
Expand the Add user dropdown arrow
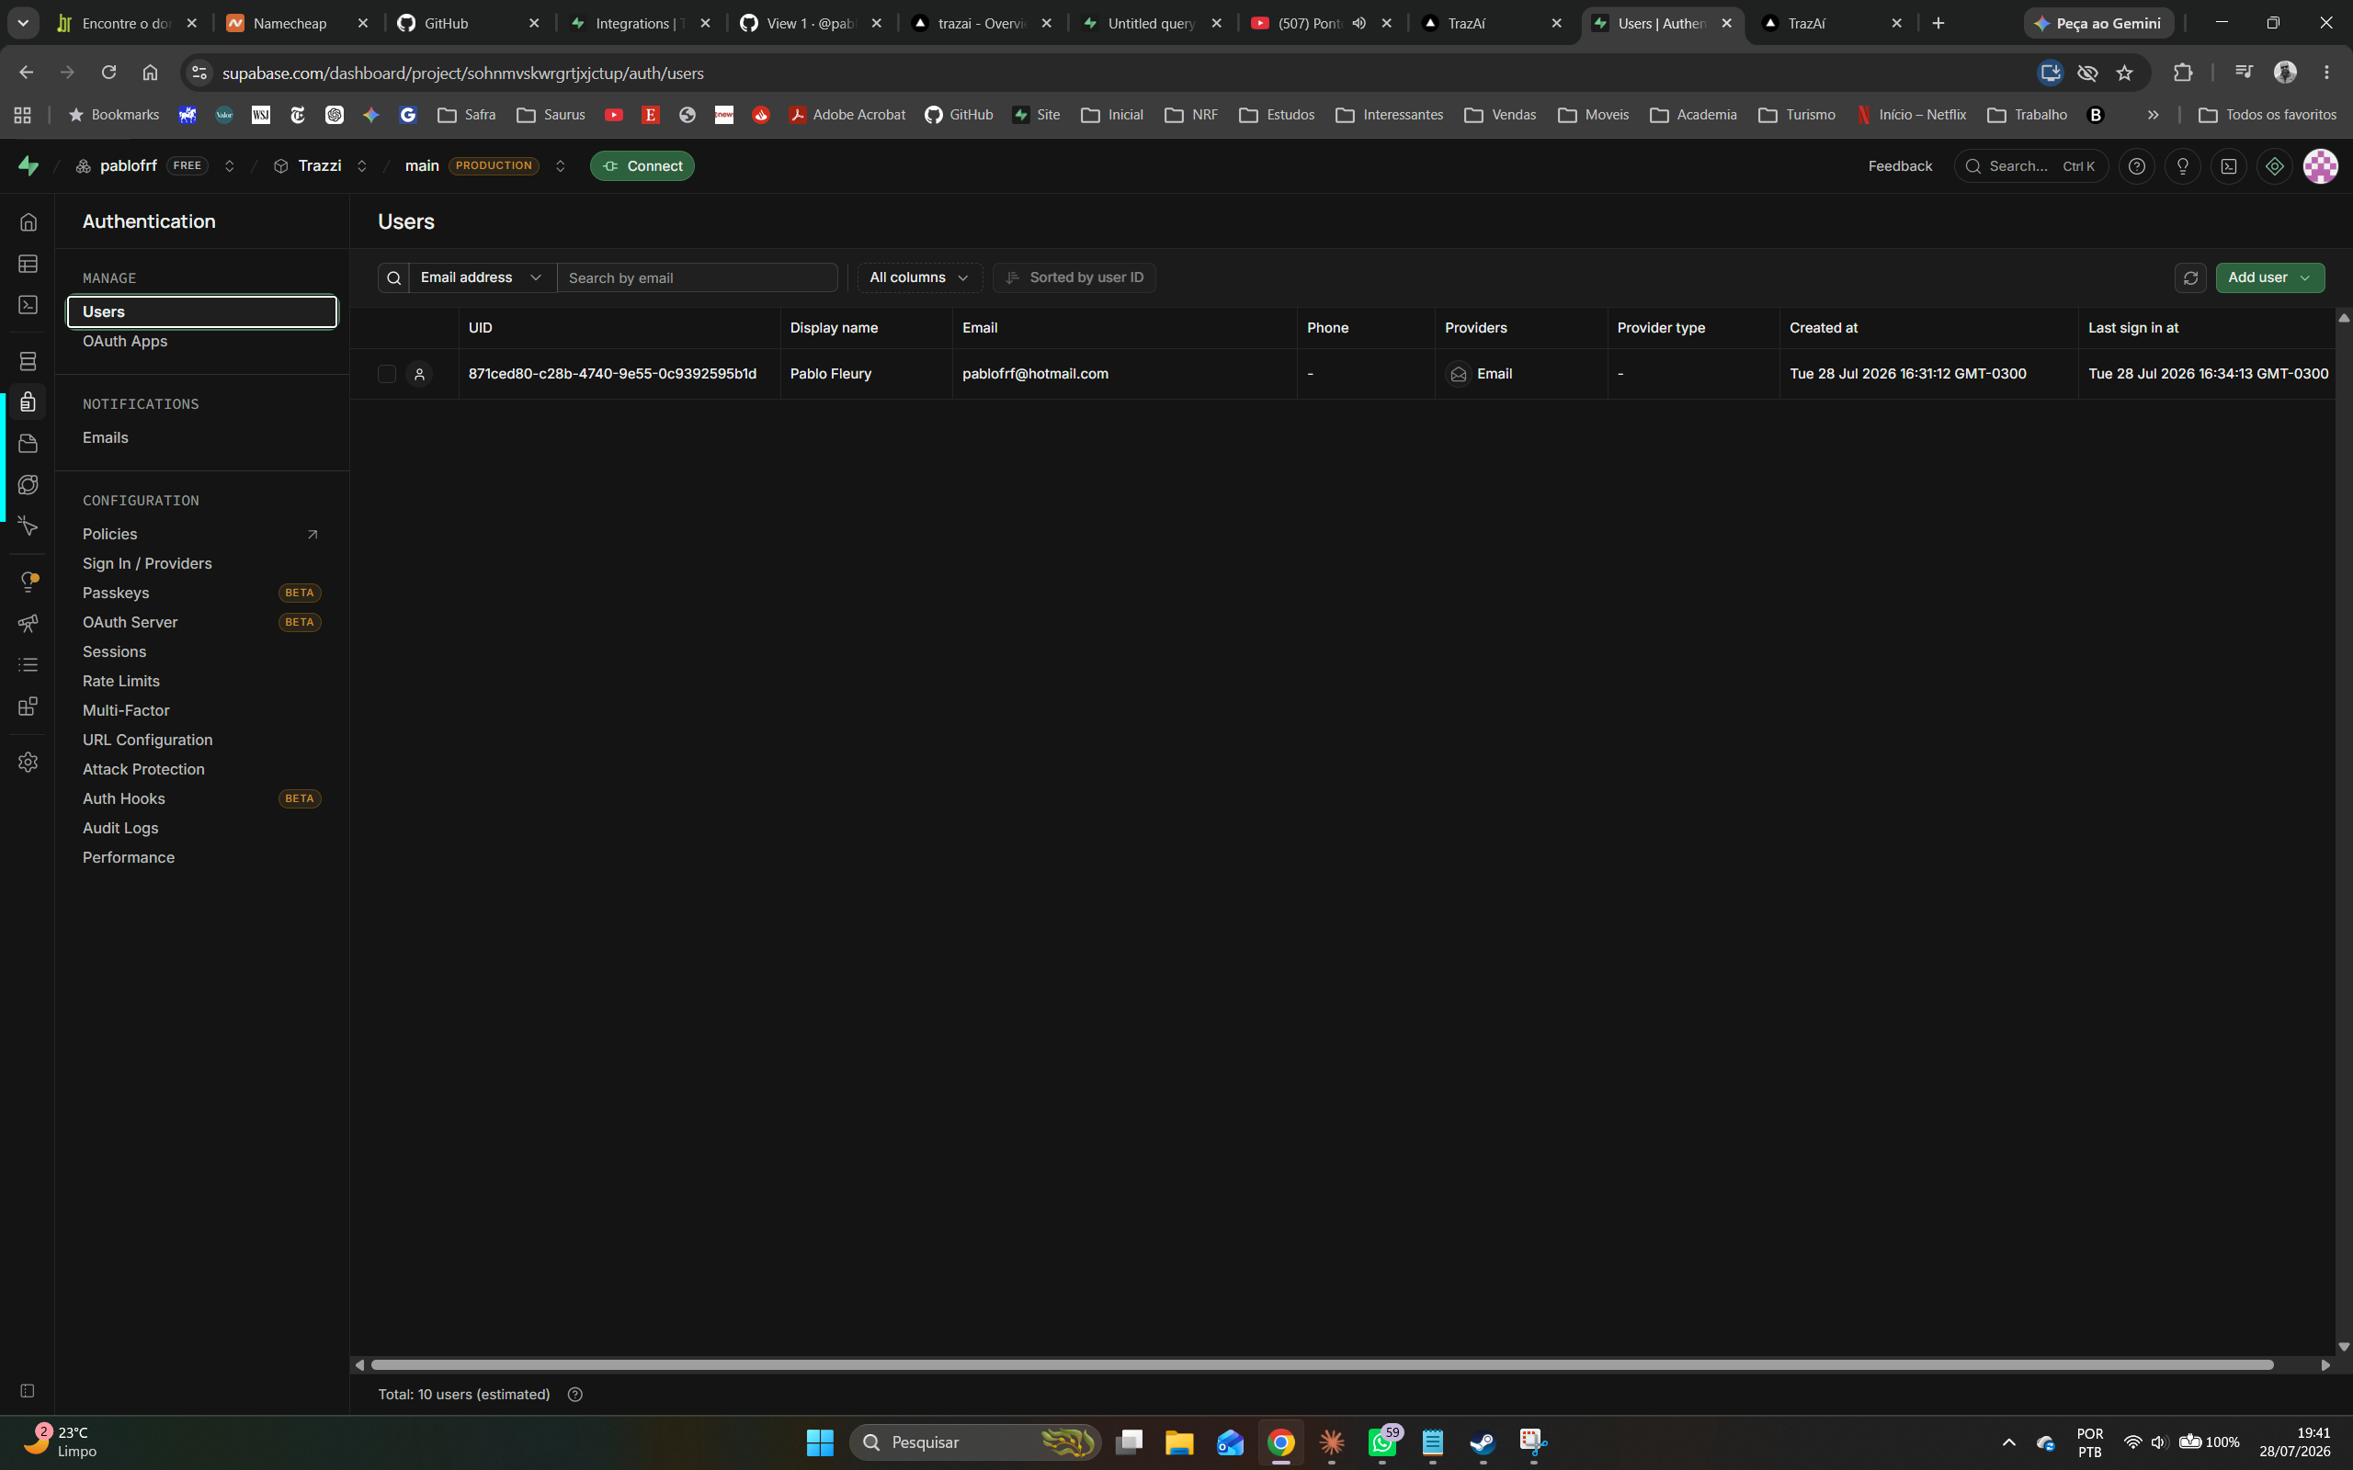click(x=2305, y=278)
